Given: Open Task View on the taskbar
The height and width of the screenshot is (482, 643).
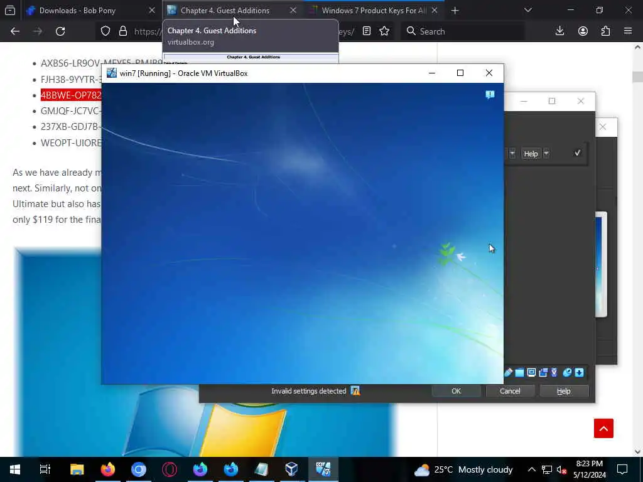Looking at the screenshot, I should coord(45,469).
